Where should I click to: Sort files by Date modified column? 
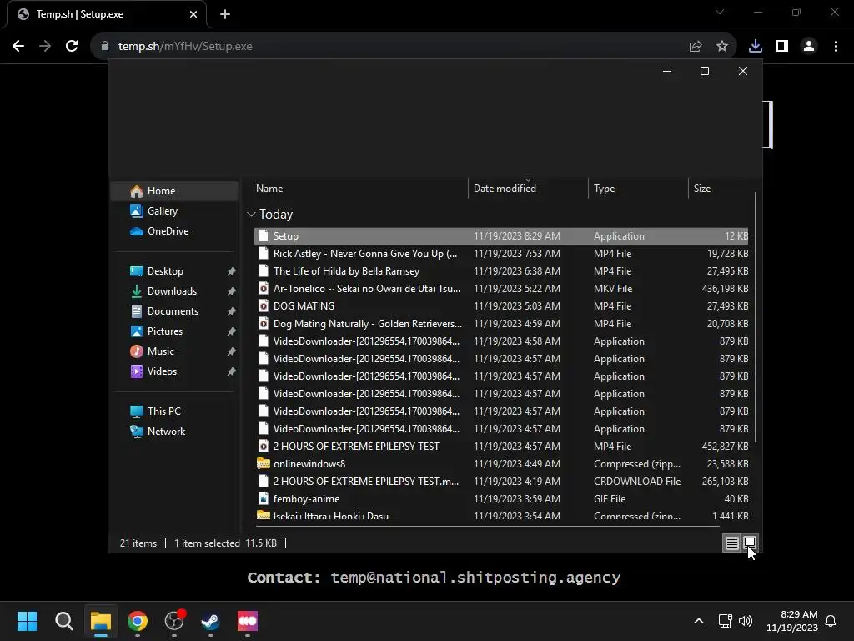pyautogui.click(x=528, y=189)
